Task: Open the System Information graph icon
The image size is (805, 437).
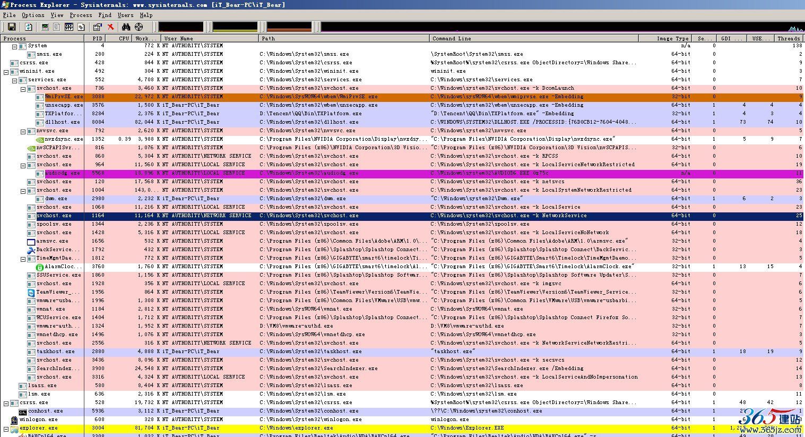Action: coord(45,27)
